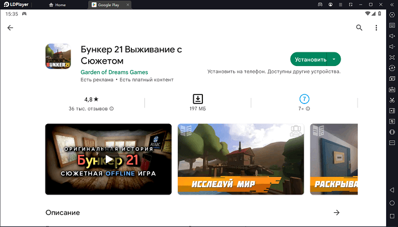Screen dimensions: 398x227
Task: Click shake device icon in sidebar
Action: (392, 132)
